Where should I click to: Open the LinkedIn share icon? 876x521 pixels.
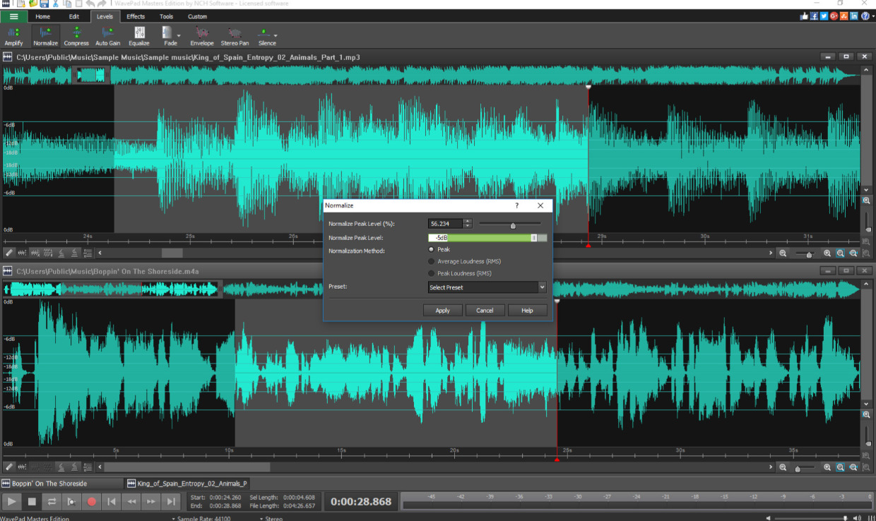click(854, 16)
